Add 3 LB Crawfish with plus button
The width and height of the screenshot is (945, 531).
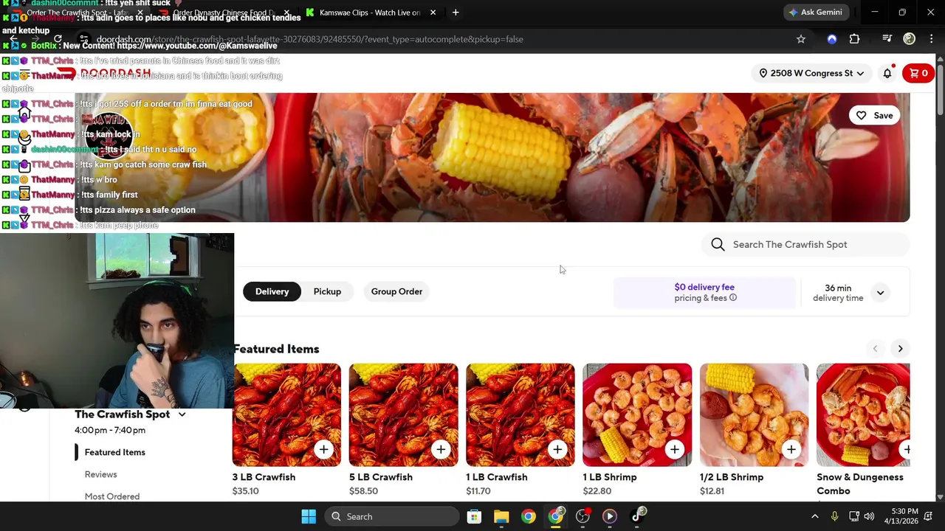pos(323,449)
